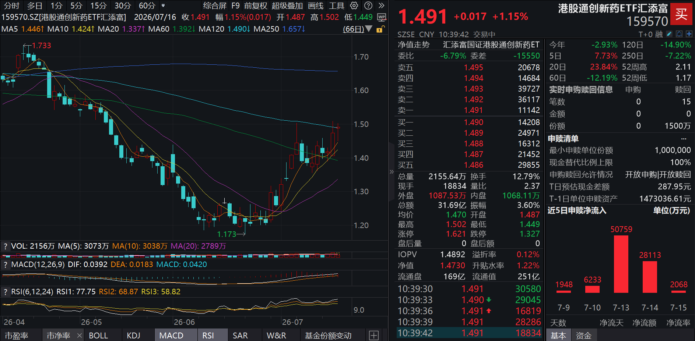Screen dimensions: 695x341
Task: Set price alert with bell icon
Action: 679,34
